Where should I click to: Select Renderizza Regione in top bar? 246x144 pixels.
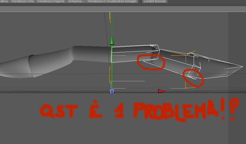coord(51,1)
